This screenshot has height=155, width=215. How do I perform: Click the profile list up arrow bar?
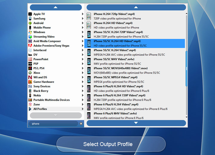(x=136, y=7)
